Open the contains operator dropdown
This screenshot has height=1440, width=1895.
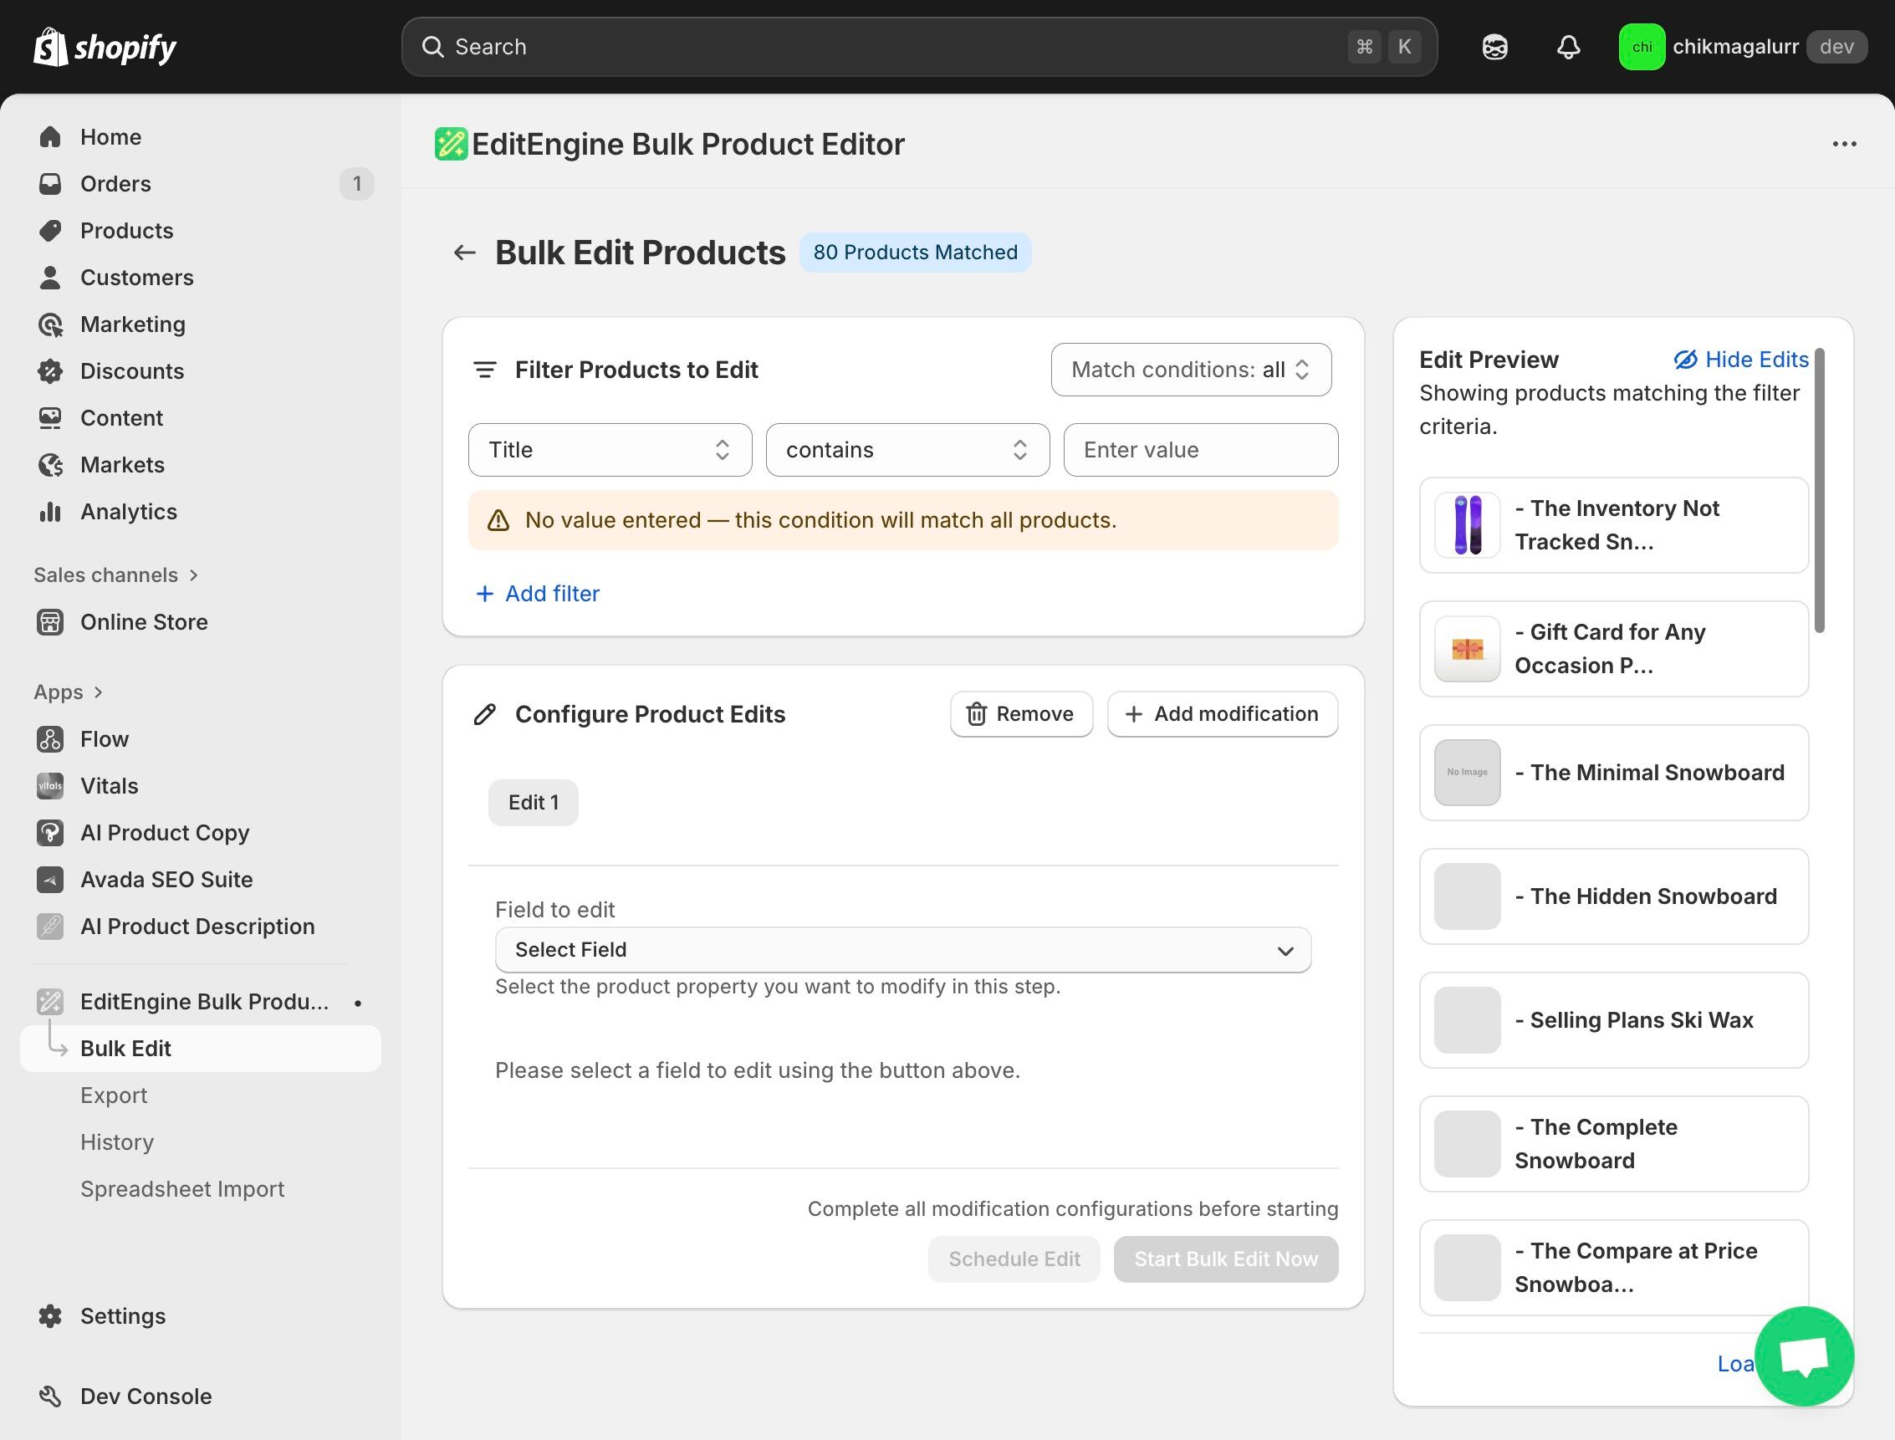[907, 450]
